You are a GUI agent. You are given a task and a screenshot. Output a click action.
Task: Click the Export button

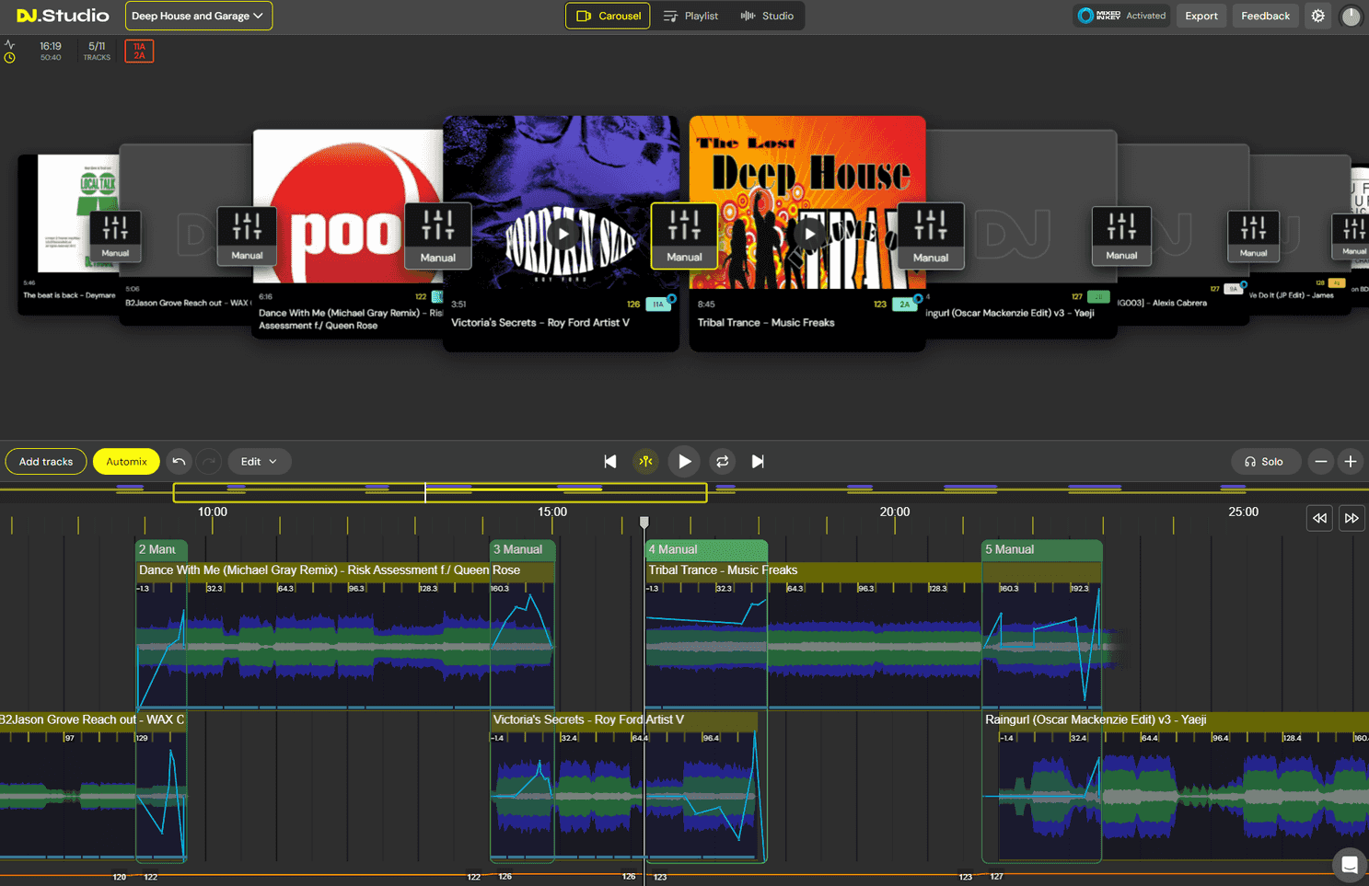point(1201,16)
